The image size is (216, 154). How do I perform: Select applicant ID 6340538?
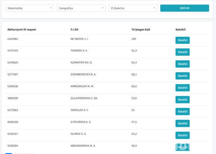[x=13, y=86]
